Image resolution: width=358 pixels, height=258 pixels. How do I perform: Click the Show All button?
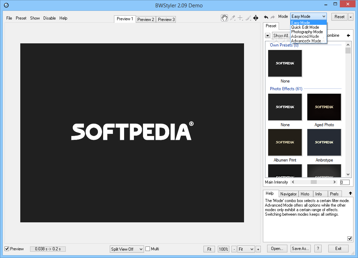(x=281, y=36)
